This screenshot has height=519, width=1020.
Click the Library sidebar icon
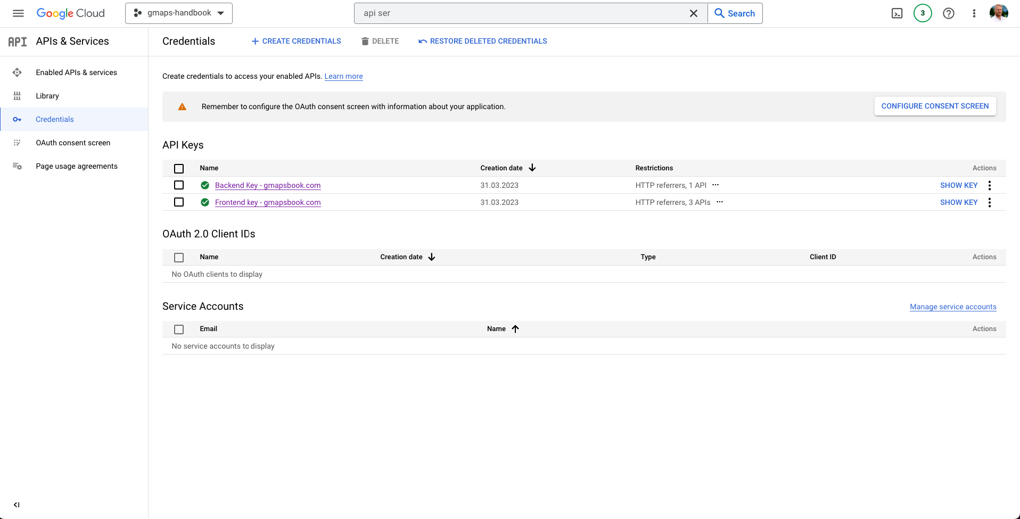pos(17,96)
